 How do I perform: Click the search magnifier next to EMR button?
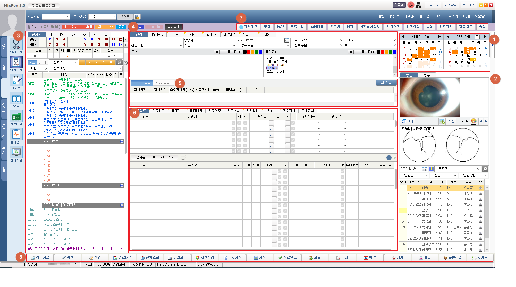(119, 62)
